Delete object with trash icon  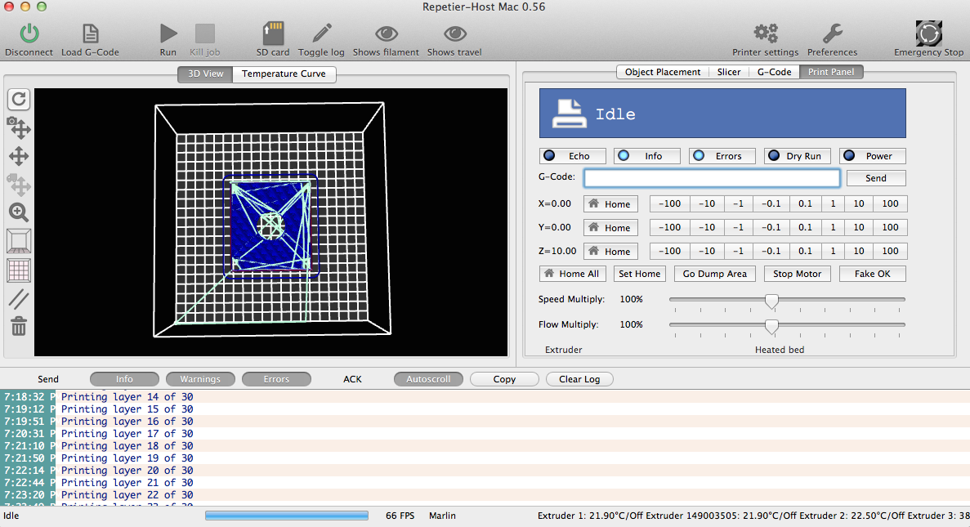coord(19,326)
